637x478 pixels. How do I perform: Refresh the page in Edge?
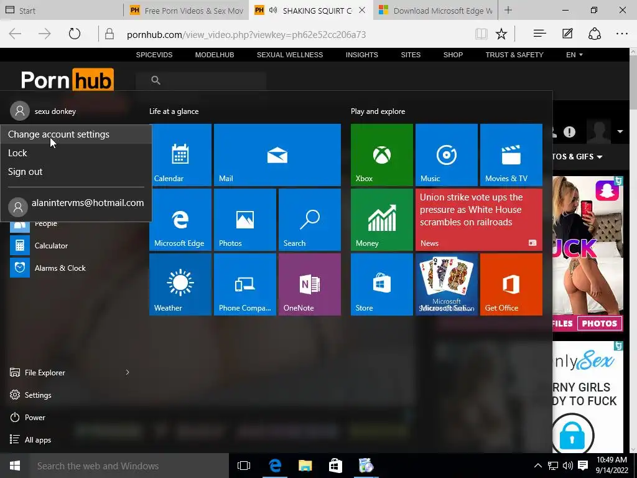(75, 34)
